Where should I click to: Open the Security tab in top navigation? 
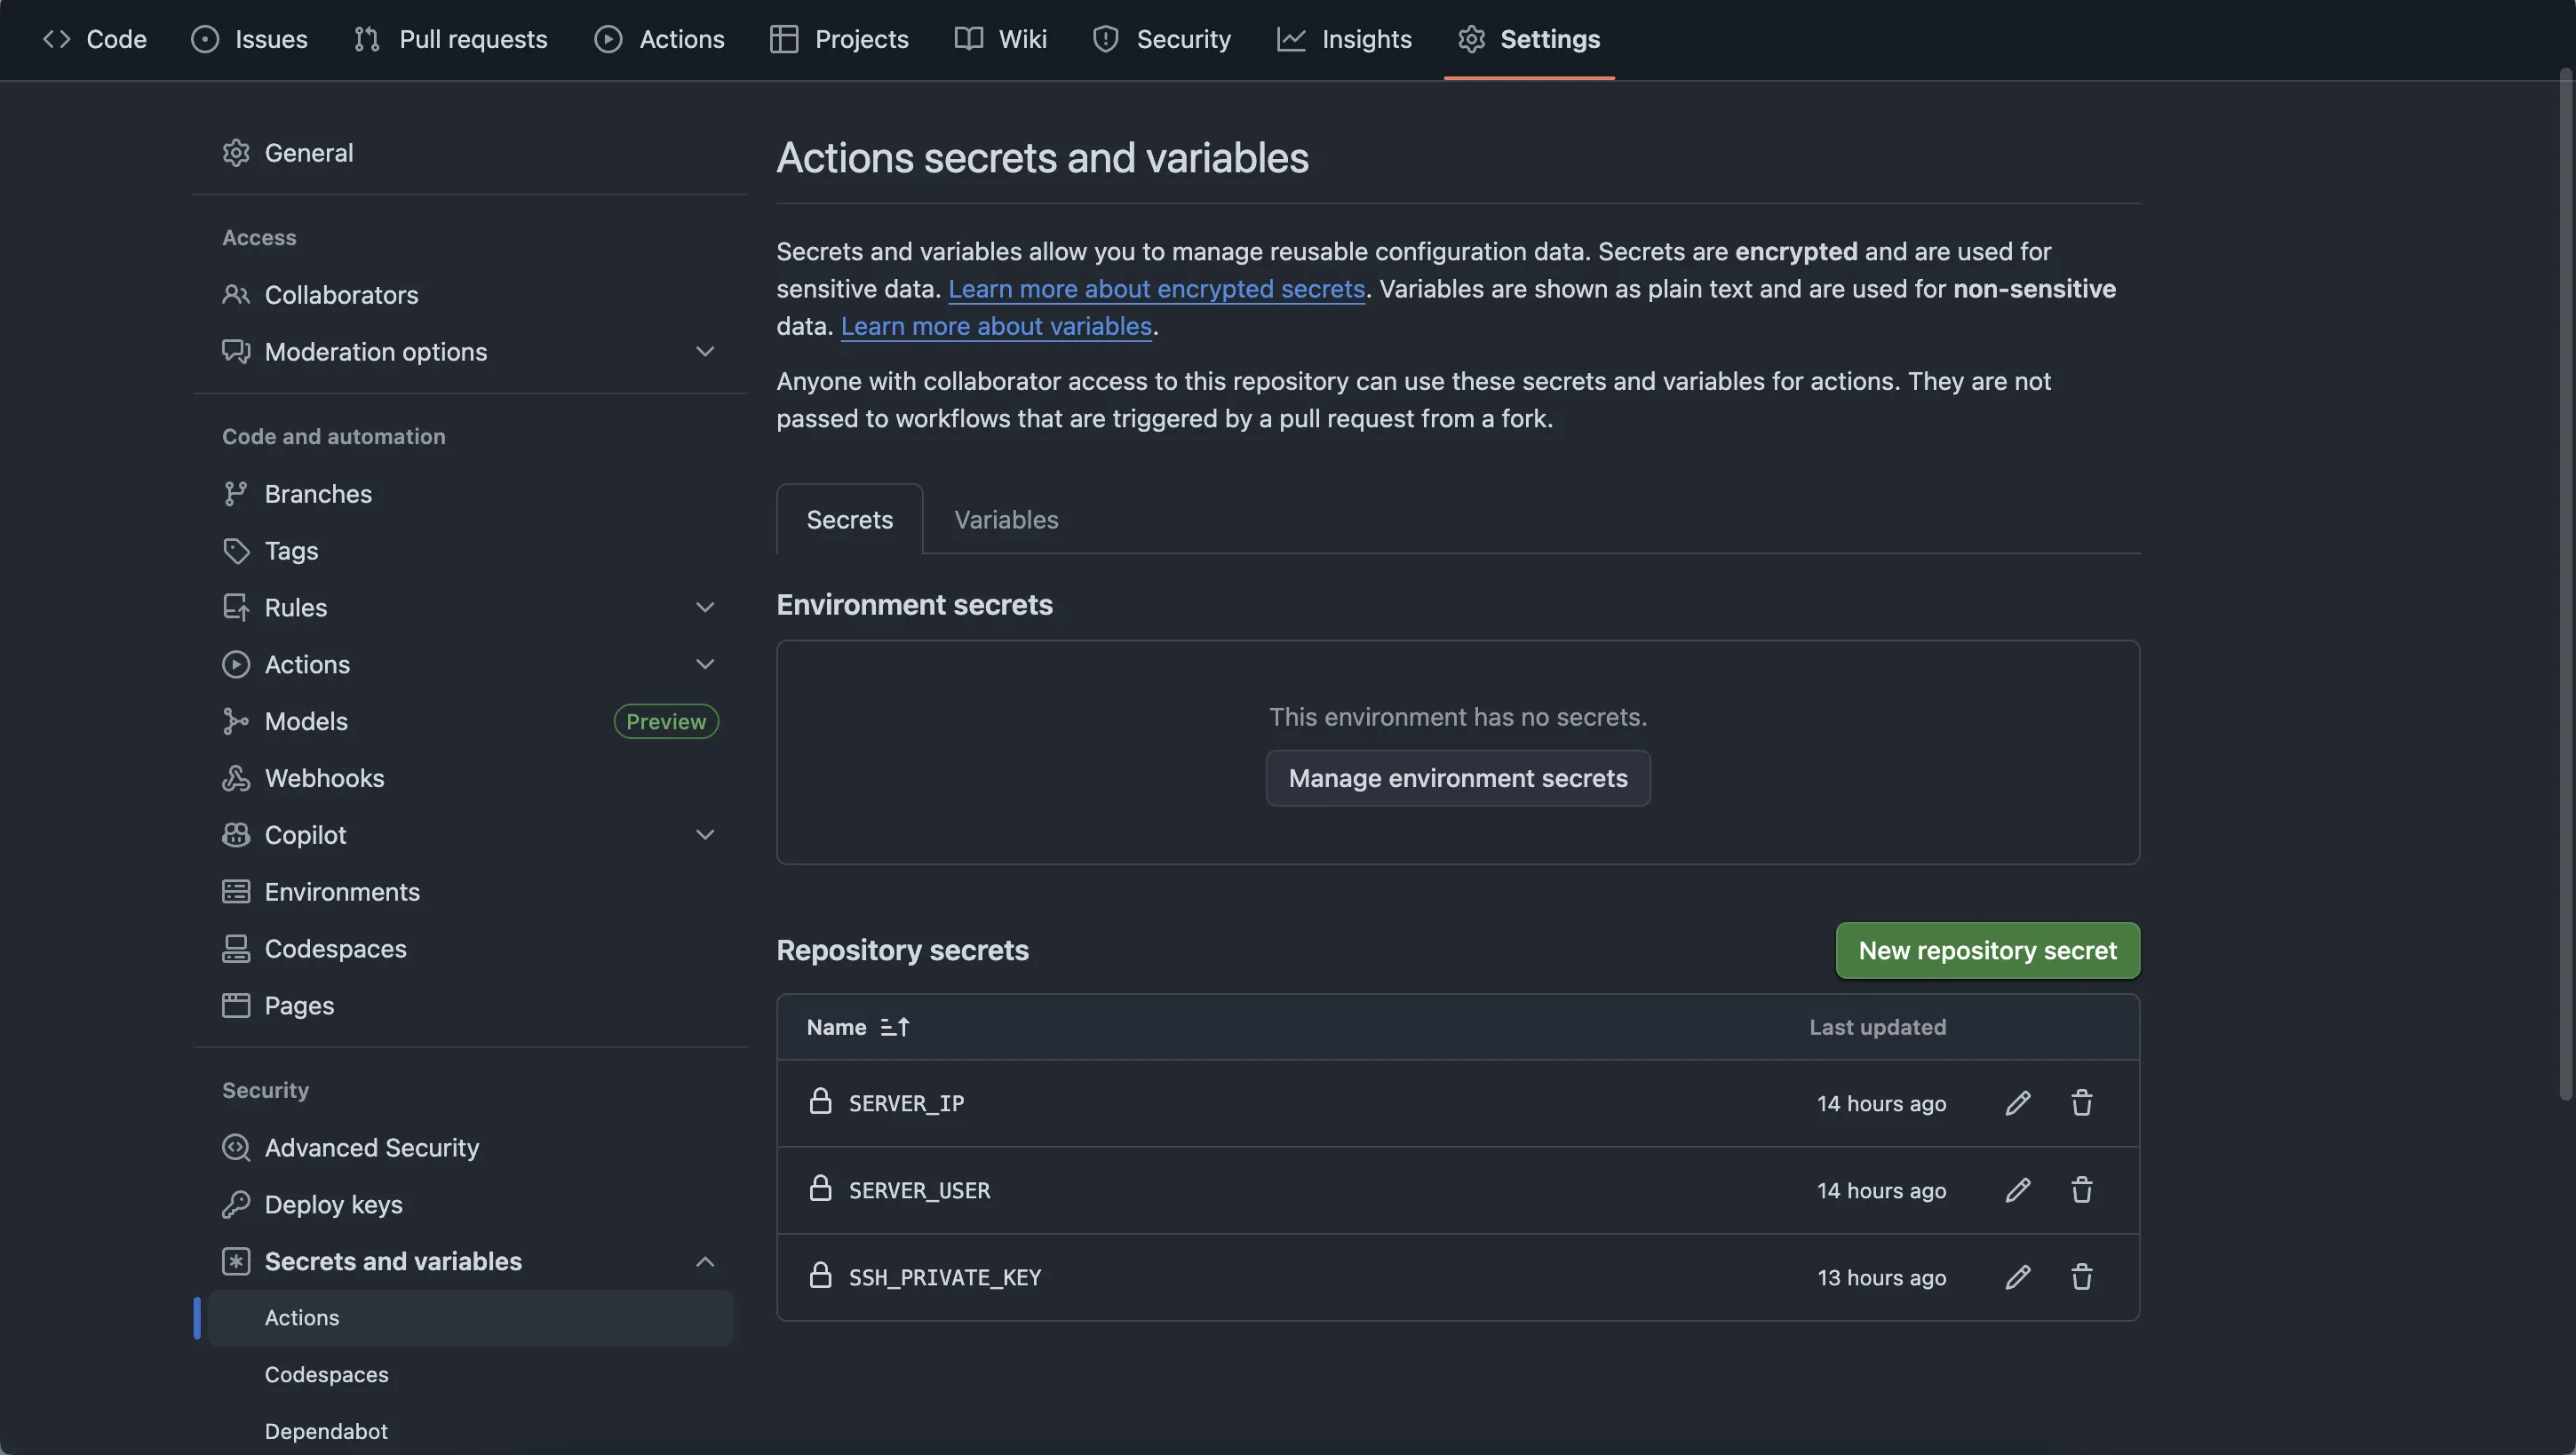[x=1161, y=39]
